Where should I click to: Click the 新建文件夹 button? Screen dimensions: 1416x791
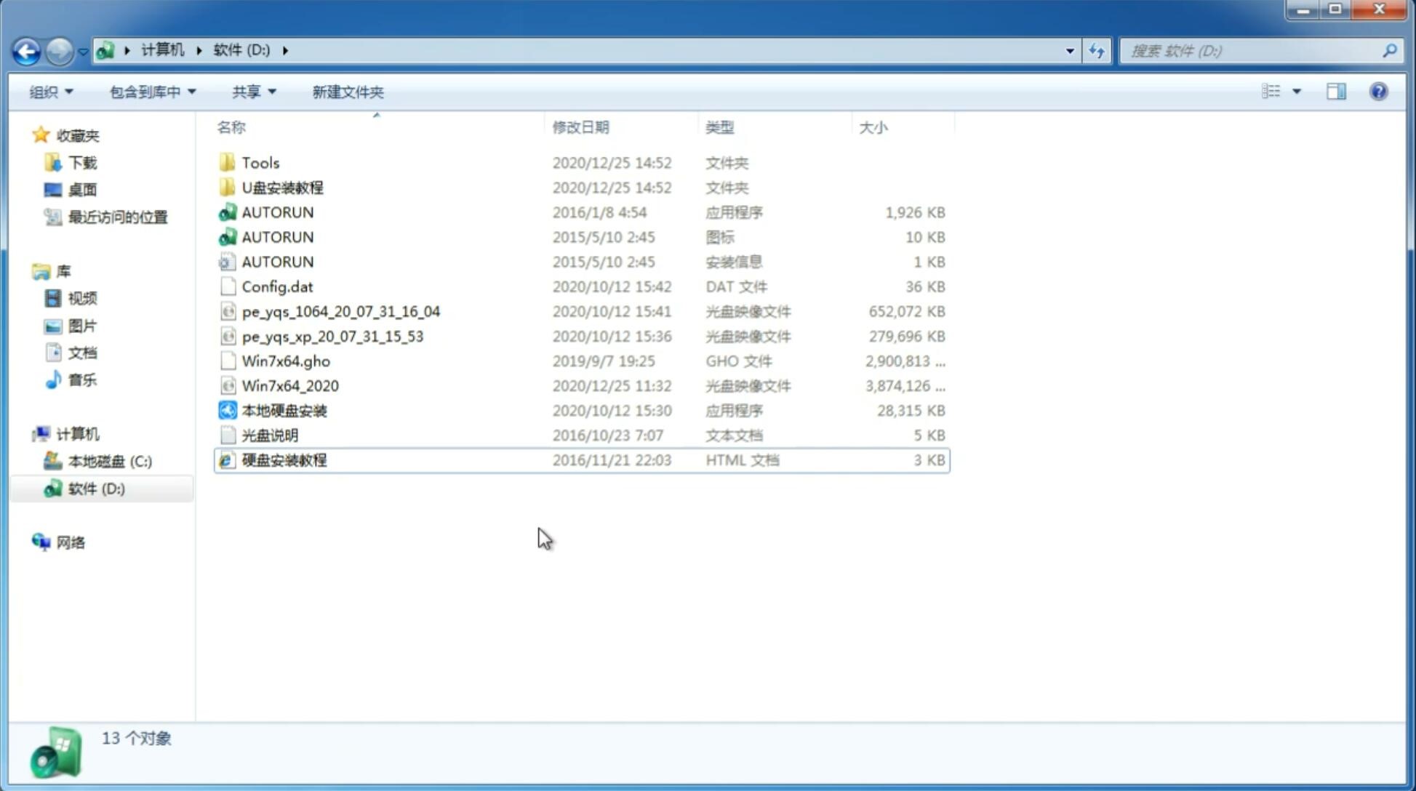(347, 90)
